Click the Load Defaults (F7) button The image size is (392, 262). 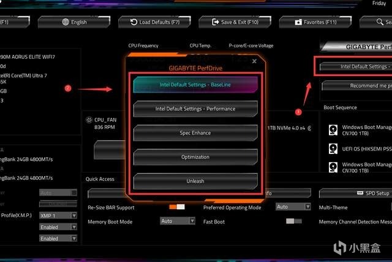(154, 22)
